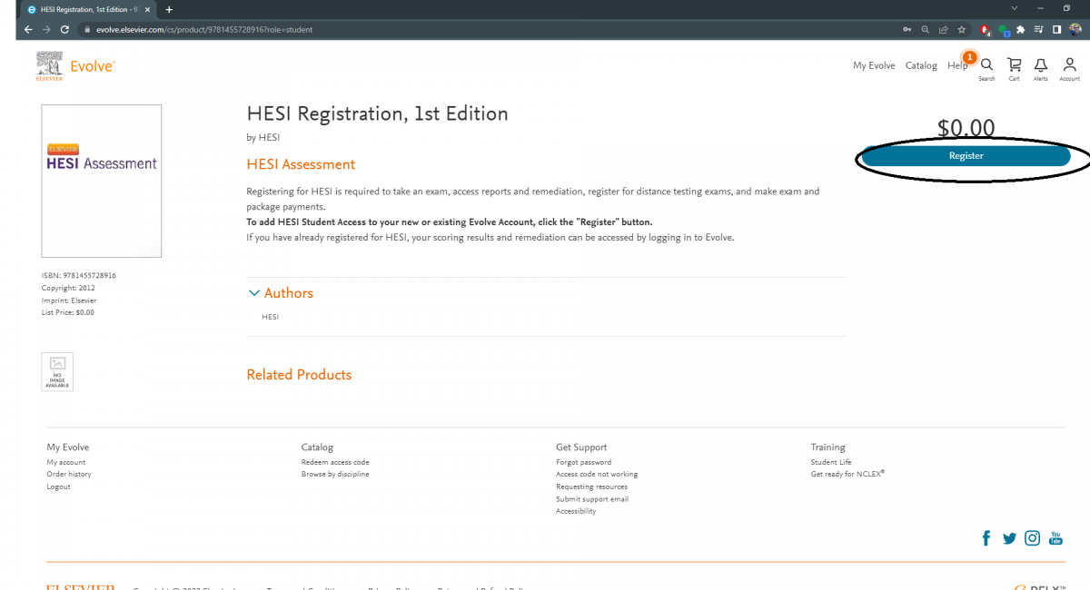1090x590 pixels.
Task: Click the HESI Registration, 1st Edition title
Action: coord(377,113)
